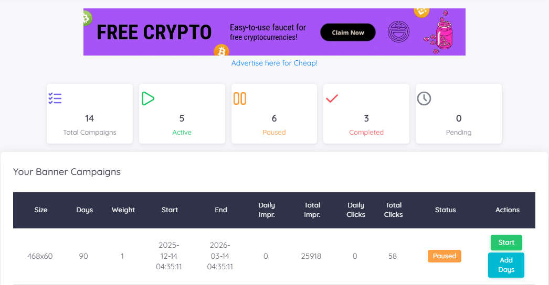The height and width of the screenshot is (285, 549).
Task: Click the Status column header
Action: tap(445, 210)
